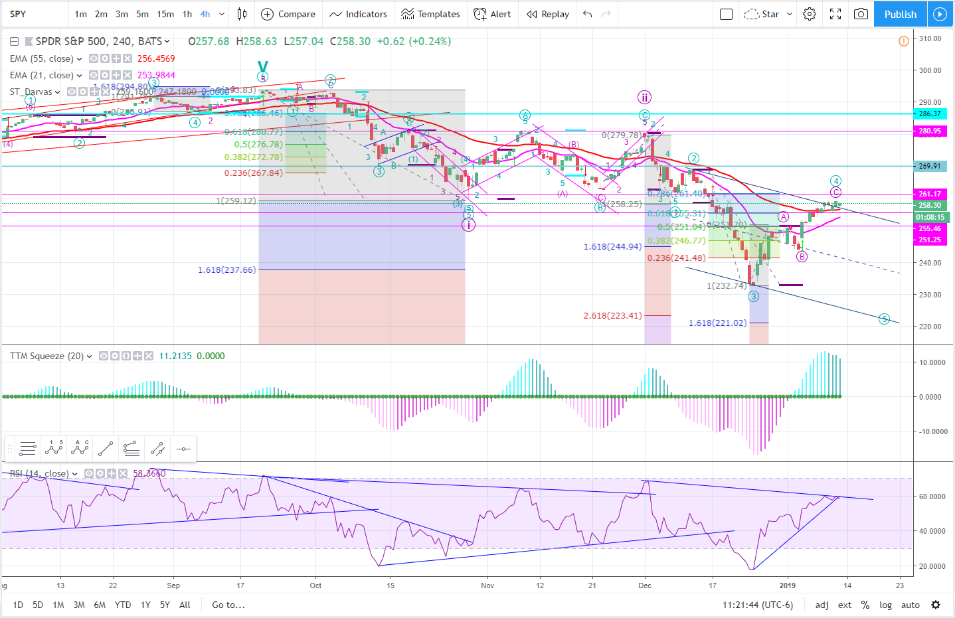
Task: Create a new Alert
Action: tap(492, 14)
